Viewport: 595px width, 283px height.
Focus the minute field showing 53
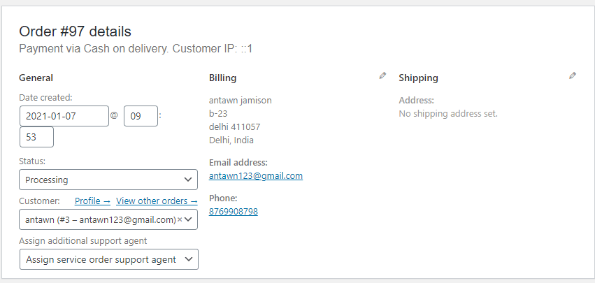36,137
